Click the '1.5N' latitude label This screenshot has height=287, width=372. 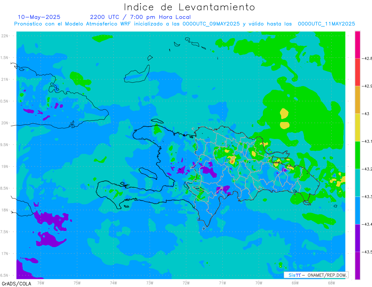tap(5, 58)
